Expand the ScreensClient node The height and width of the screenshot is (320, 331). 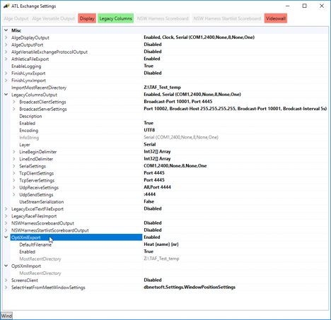[x=6, y=280]
